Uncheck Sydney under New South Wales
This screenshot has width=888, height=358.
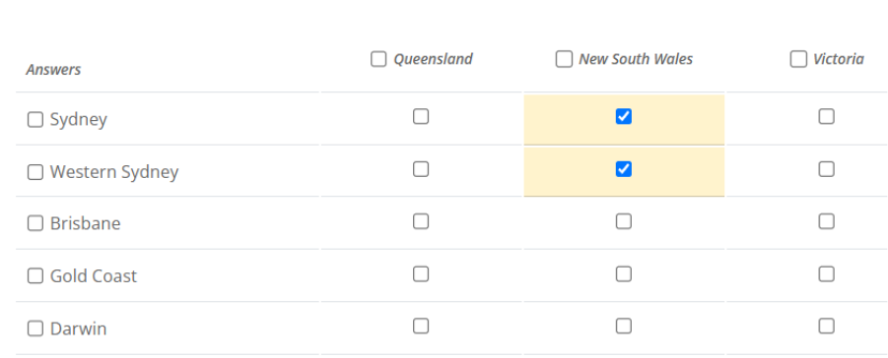(x=624, y=116)
